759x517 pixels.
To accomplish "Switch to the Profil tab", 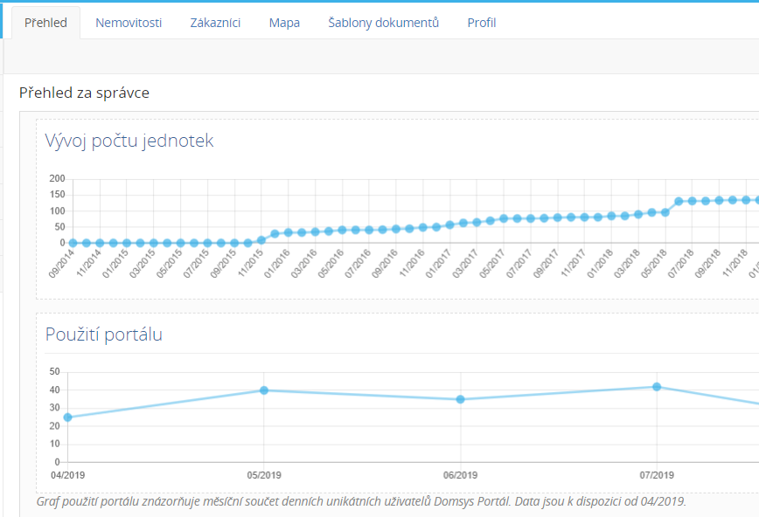I will (482, 23).
